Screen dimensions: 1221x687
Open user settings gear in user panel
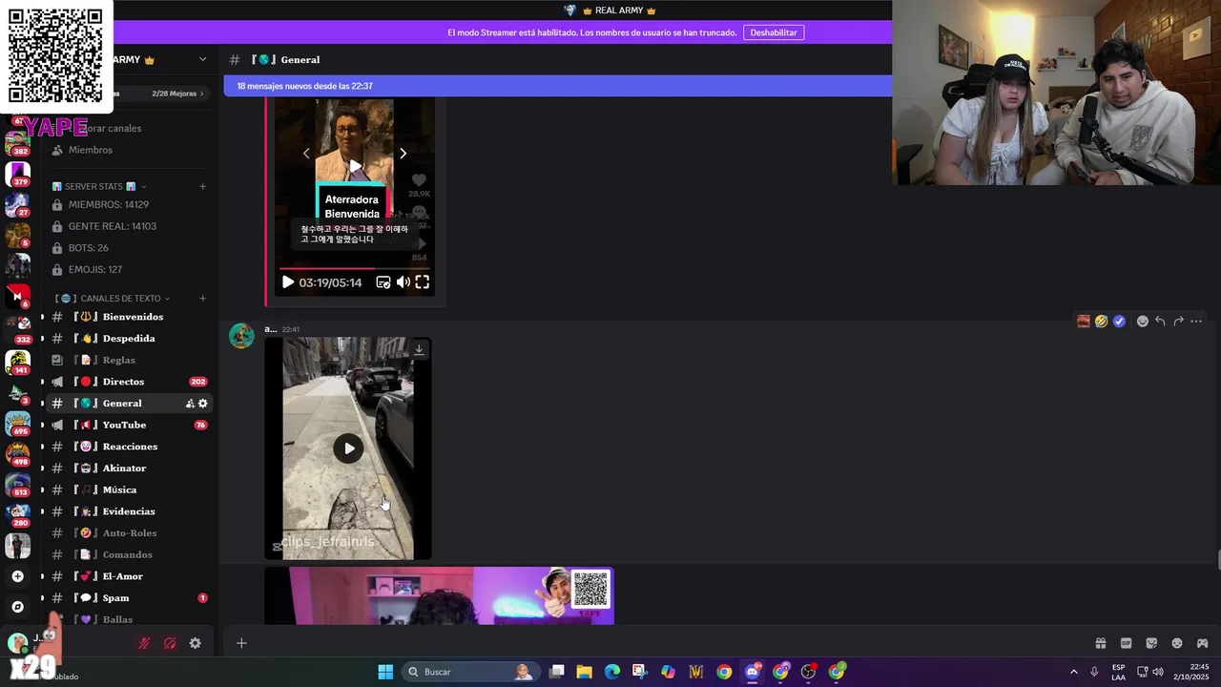point(195,643)
